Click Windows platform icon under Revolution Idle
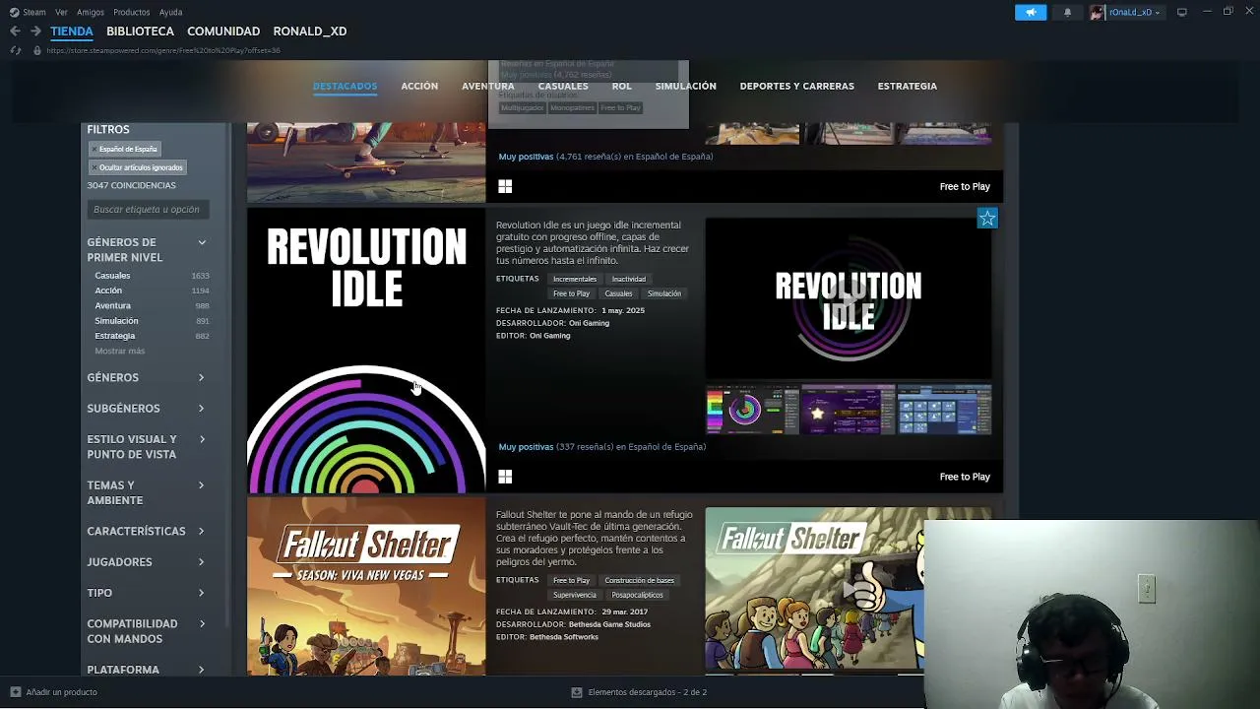Viewport: 1260px width, 709px height. tap(505, 477)
